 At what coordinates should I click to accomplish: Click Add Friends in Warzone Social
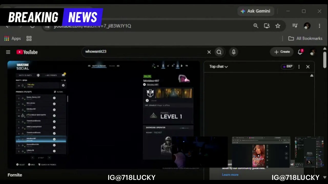51,75
